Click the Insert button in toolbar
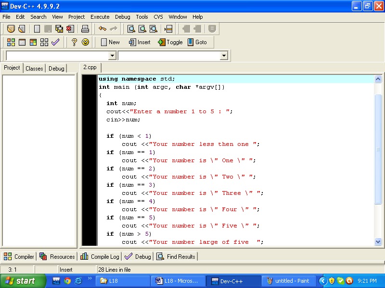This screenshot has height=288, width=385. 140,42
